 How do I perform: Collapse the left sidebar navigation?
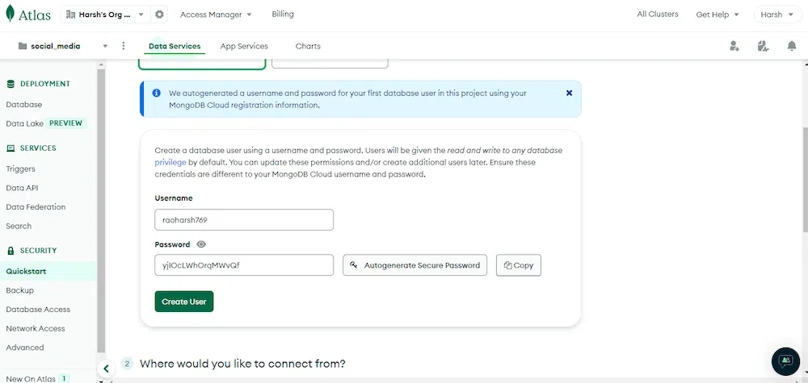click(106, 368)
